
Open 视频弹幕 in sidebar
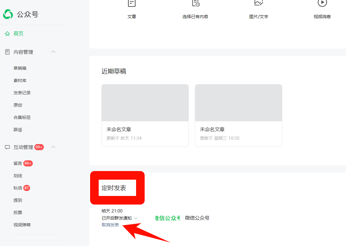[x=22, y=225]
